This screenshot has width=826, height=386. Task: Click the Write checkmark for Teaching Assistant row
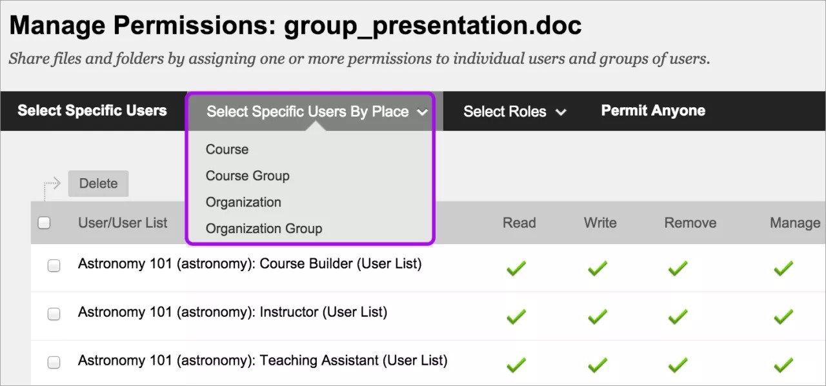(597, 365)
